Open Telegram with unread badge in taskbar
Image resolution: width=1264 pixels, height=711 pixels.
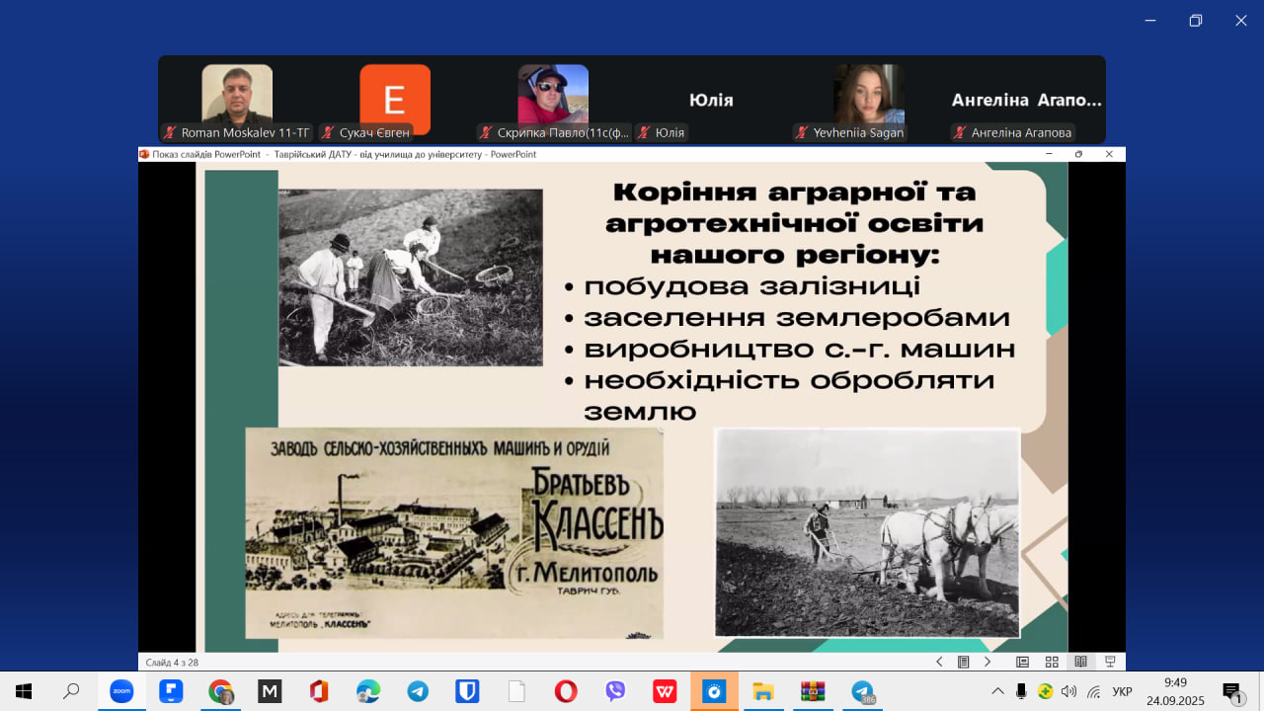pos(862,691)
